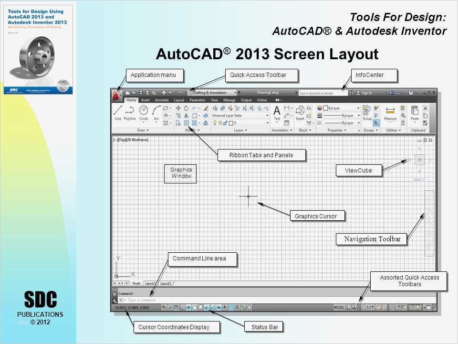Click the Object Color ByLayer swatch
The image size is (458, 344).
tap(325, 108)
